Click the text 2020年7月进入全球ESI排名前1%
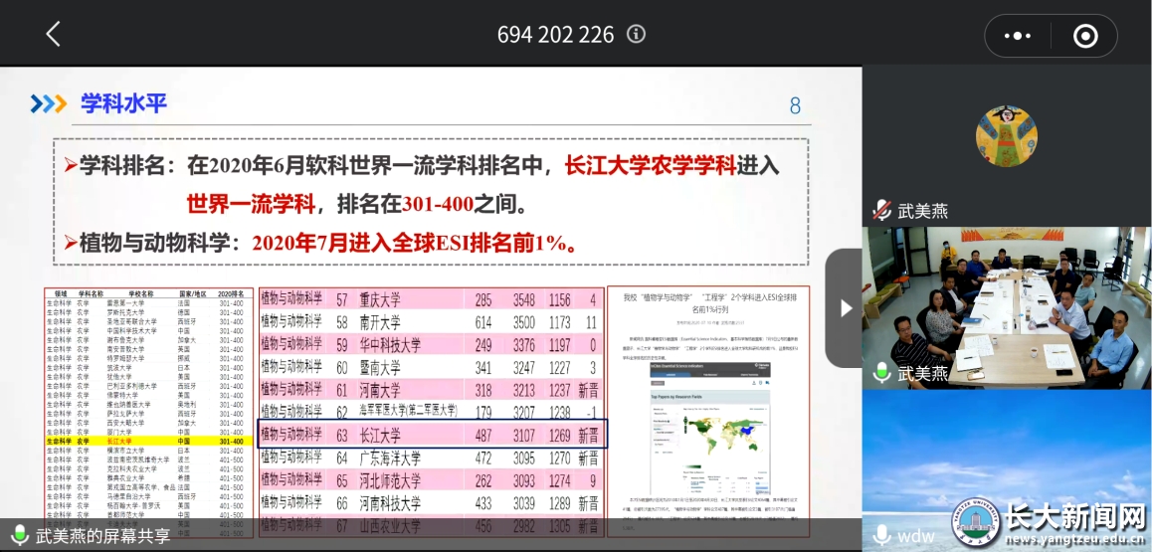Image resolution: width=1152 pixels, height=552 pixels. pyautogui.click(x=414, y=243)
